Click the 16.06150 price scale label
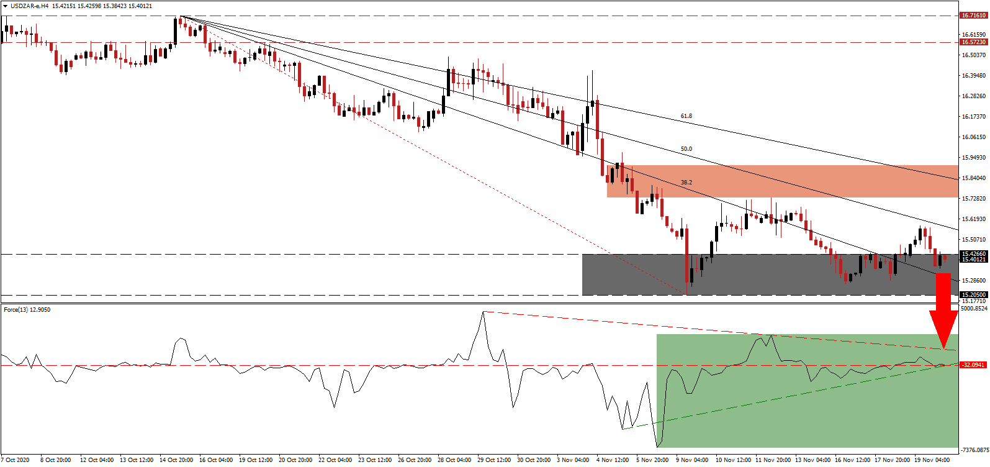990x467 pixels. pos(973,137)
